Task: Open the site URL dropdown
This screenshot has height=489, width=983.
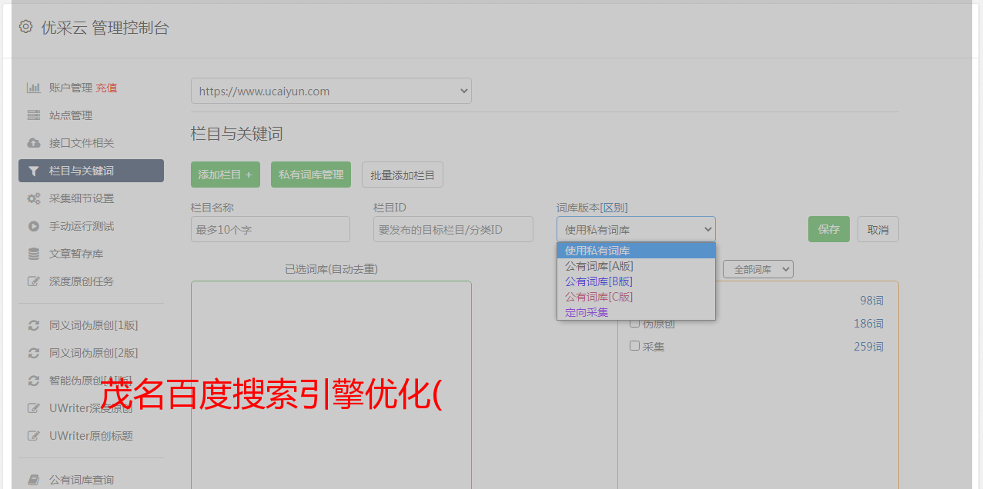Action: [x=331, y=91]
